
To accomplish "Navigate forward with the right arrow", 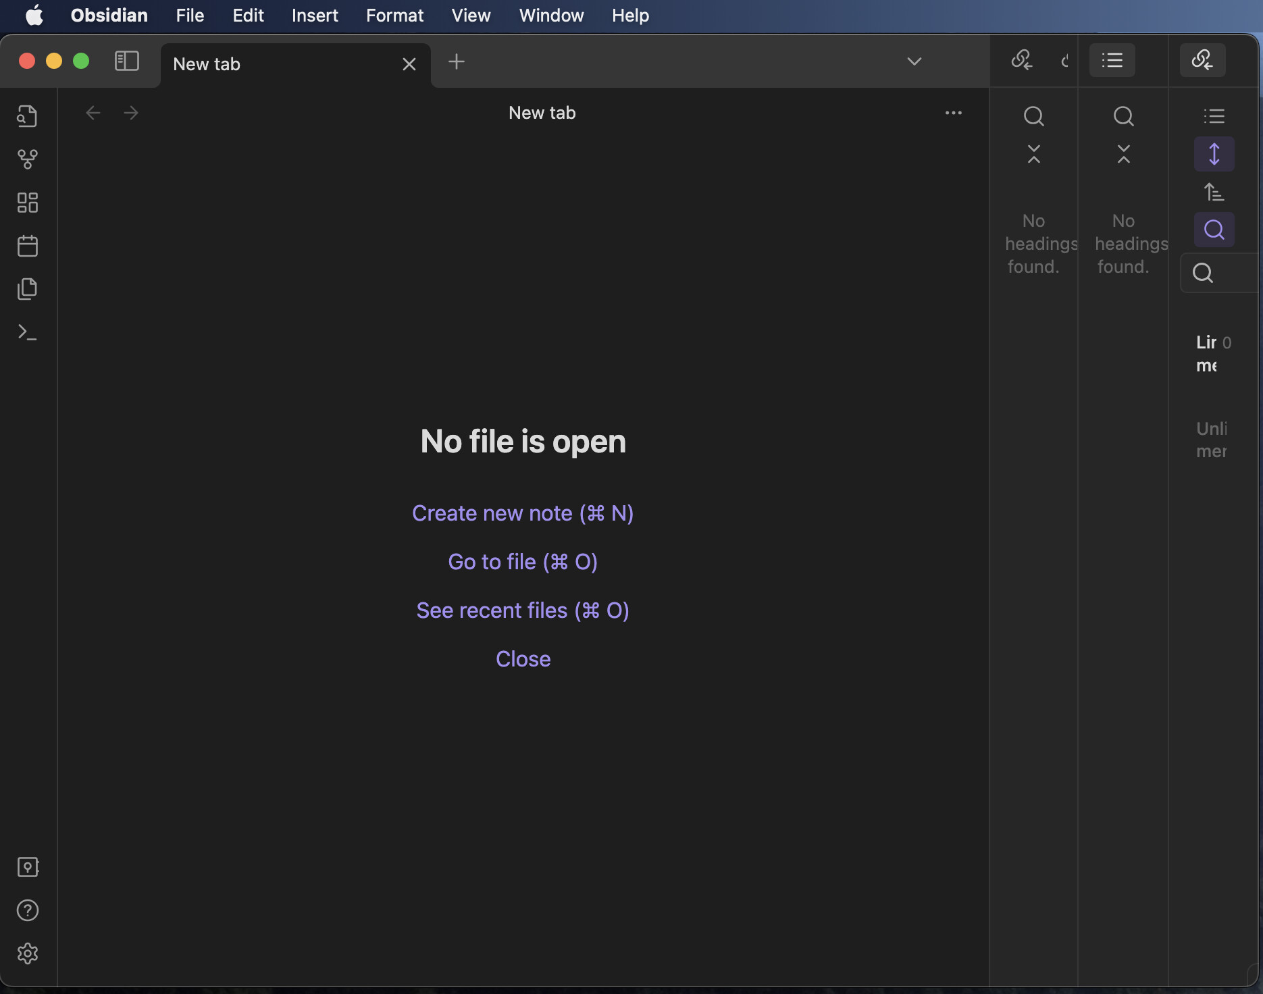I will tap(131, 113).
